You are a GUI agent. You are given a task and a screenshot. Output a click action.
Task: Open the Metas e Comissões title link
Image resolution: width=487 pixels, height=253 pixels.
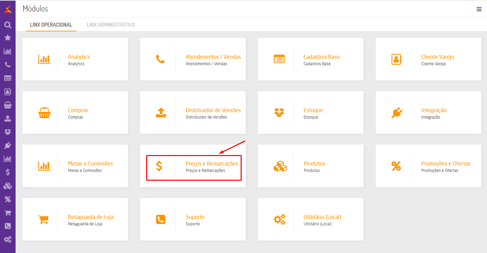[90, 163]
